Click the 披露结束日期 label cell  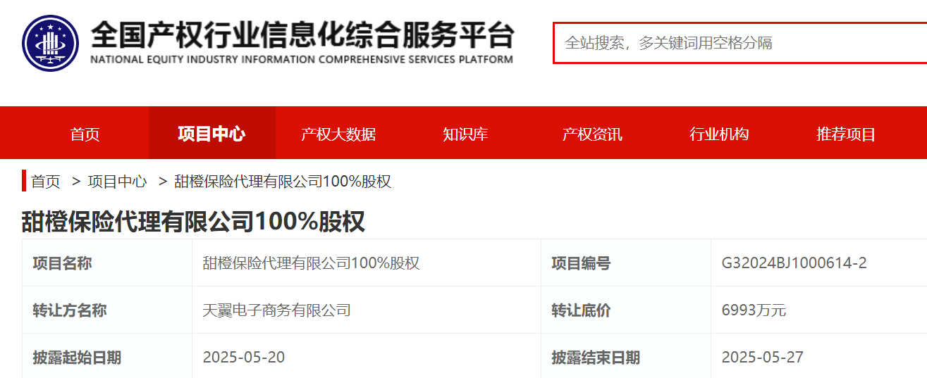(x=626, y=356)
